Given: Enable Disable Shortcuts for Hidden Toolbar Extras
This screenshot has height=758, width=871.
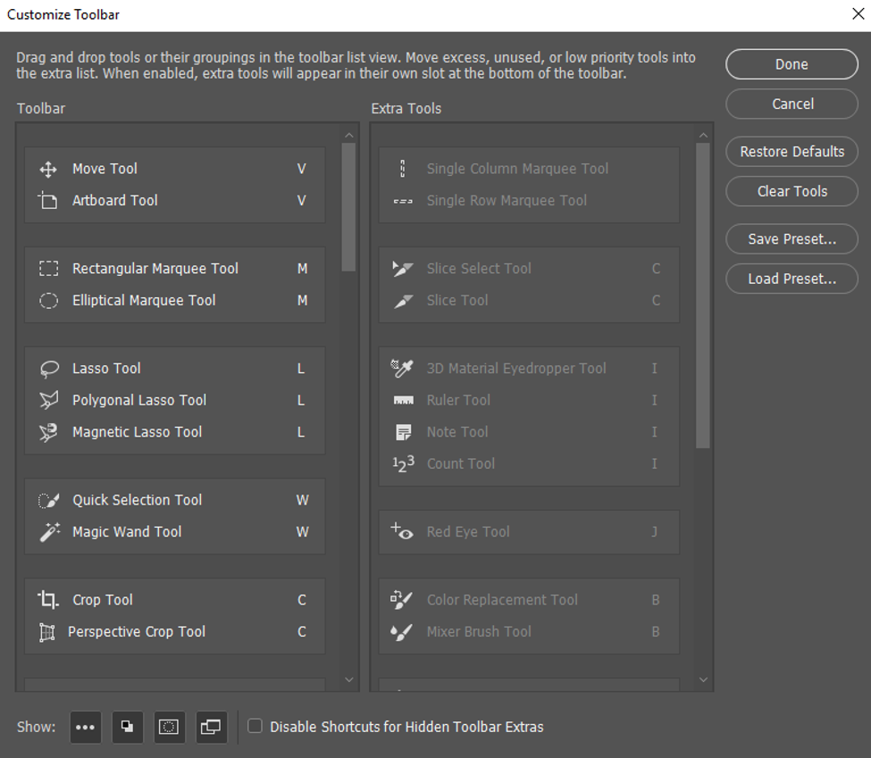Looking at the screenshot, I should pyautogui.click(x=255, y=727).
